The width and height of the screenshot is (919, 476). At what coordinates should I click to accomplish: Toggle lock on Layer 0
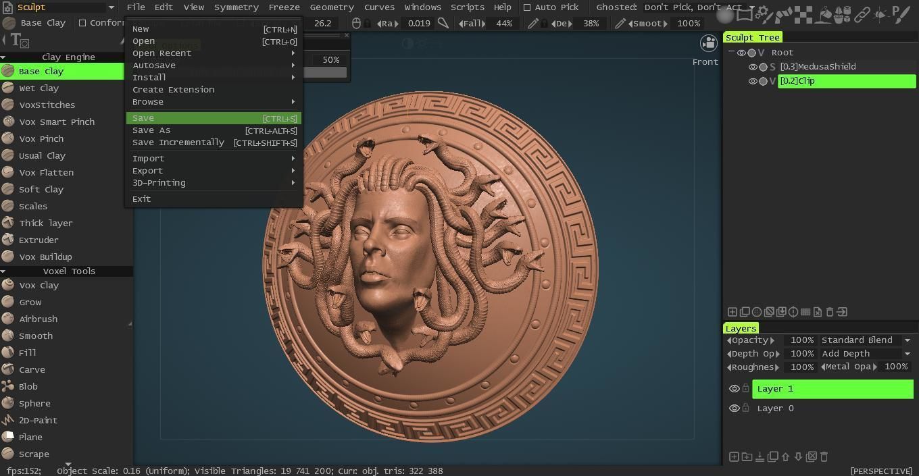[x=746, y=408]
